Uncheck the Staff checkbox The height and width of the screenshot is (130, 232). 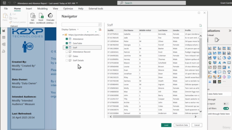[67, 47]
